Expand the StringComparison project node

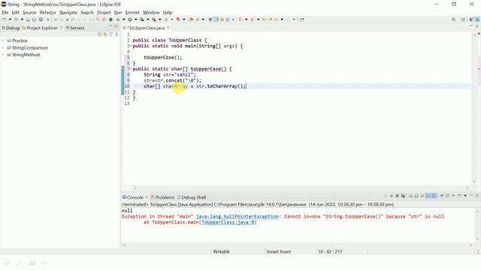(3, 48)
